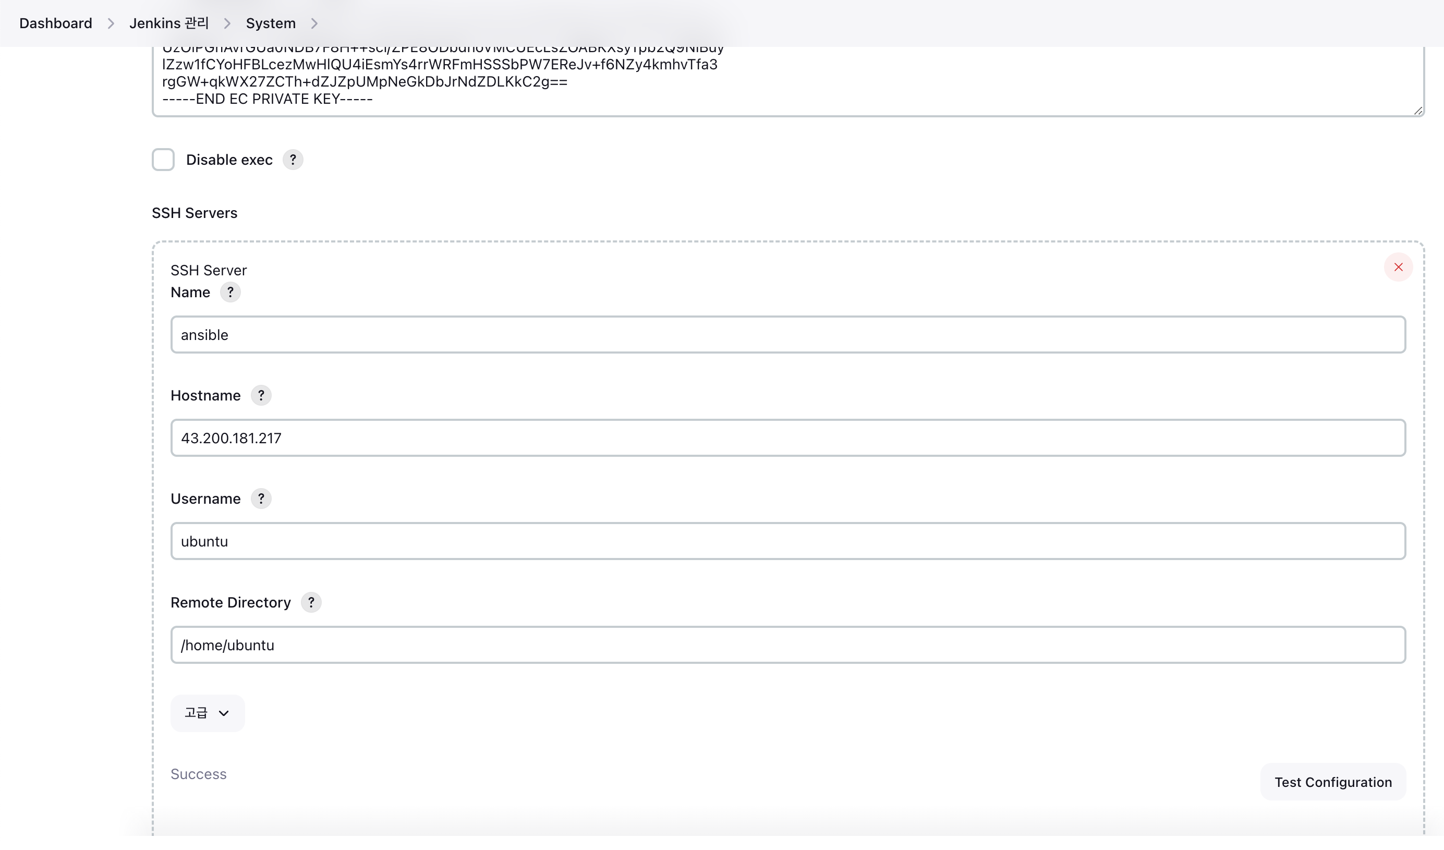Open help for Disable exec option
Image resolution: width=1444 pixels, height=850 pixels.
point(293,160)
